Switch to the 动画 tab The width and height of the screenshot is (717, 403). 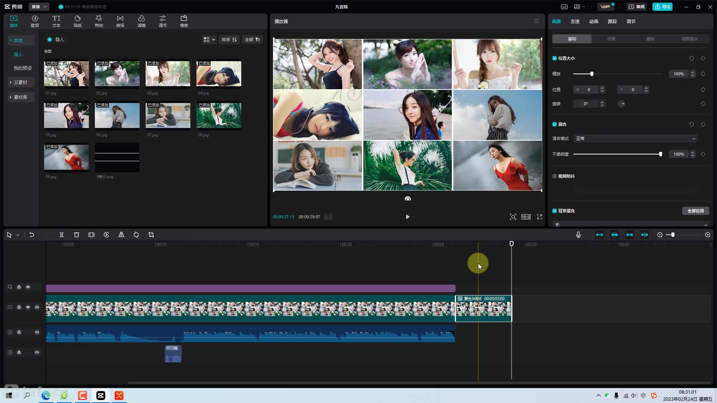594,21
